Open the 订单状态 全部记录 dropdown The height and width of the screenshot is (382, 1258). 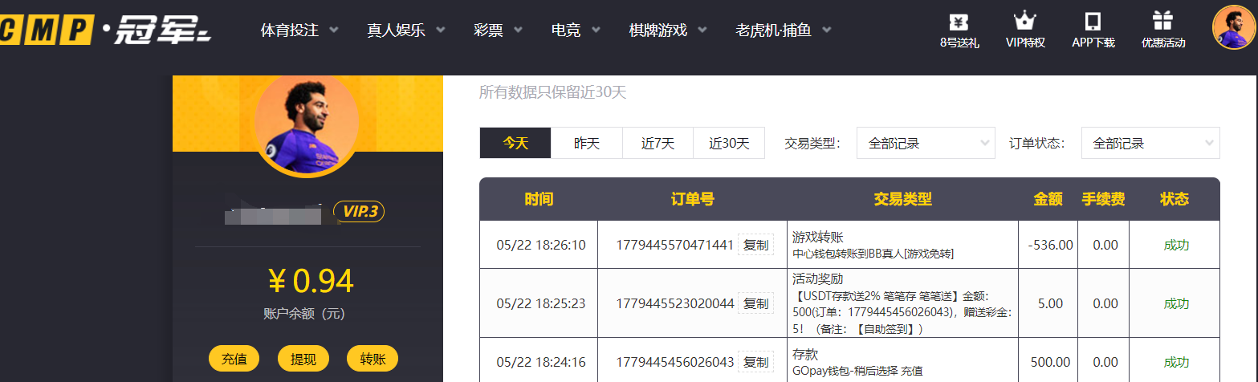[1150, 143]
